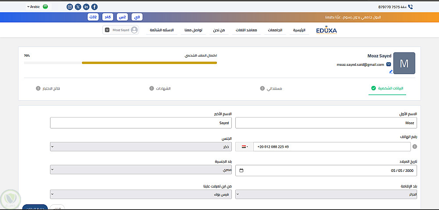The image size is (439, 210).
Task: Open the calendar picker icon in birth date
Action: click(241, 170)
